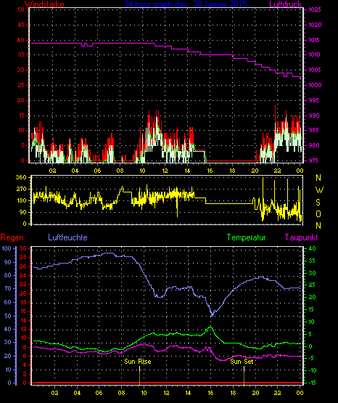
Task: Click the magenta Taupunkt legend label
Action: click(301, 237)
